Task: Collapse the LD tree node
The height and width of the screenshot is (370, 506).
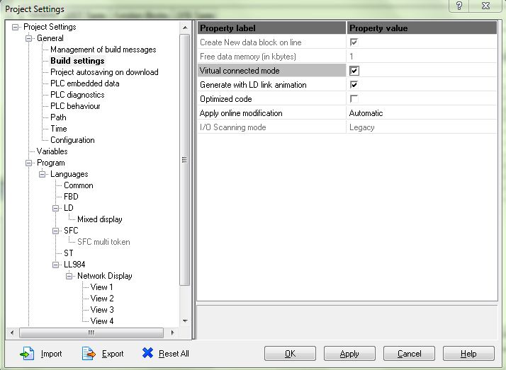Action: point(55,209)
